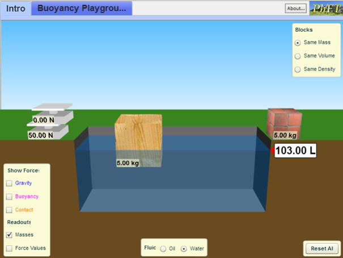Select the floating wood block
Image resolution: width=343 pixels, height=258 pixels.
click(x=138, y=140)
